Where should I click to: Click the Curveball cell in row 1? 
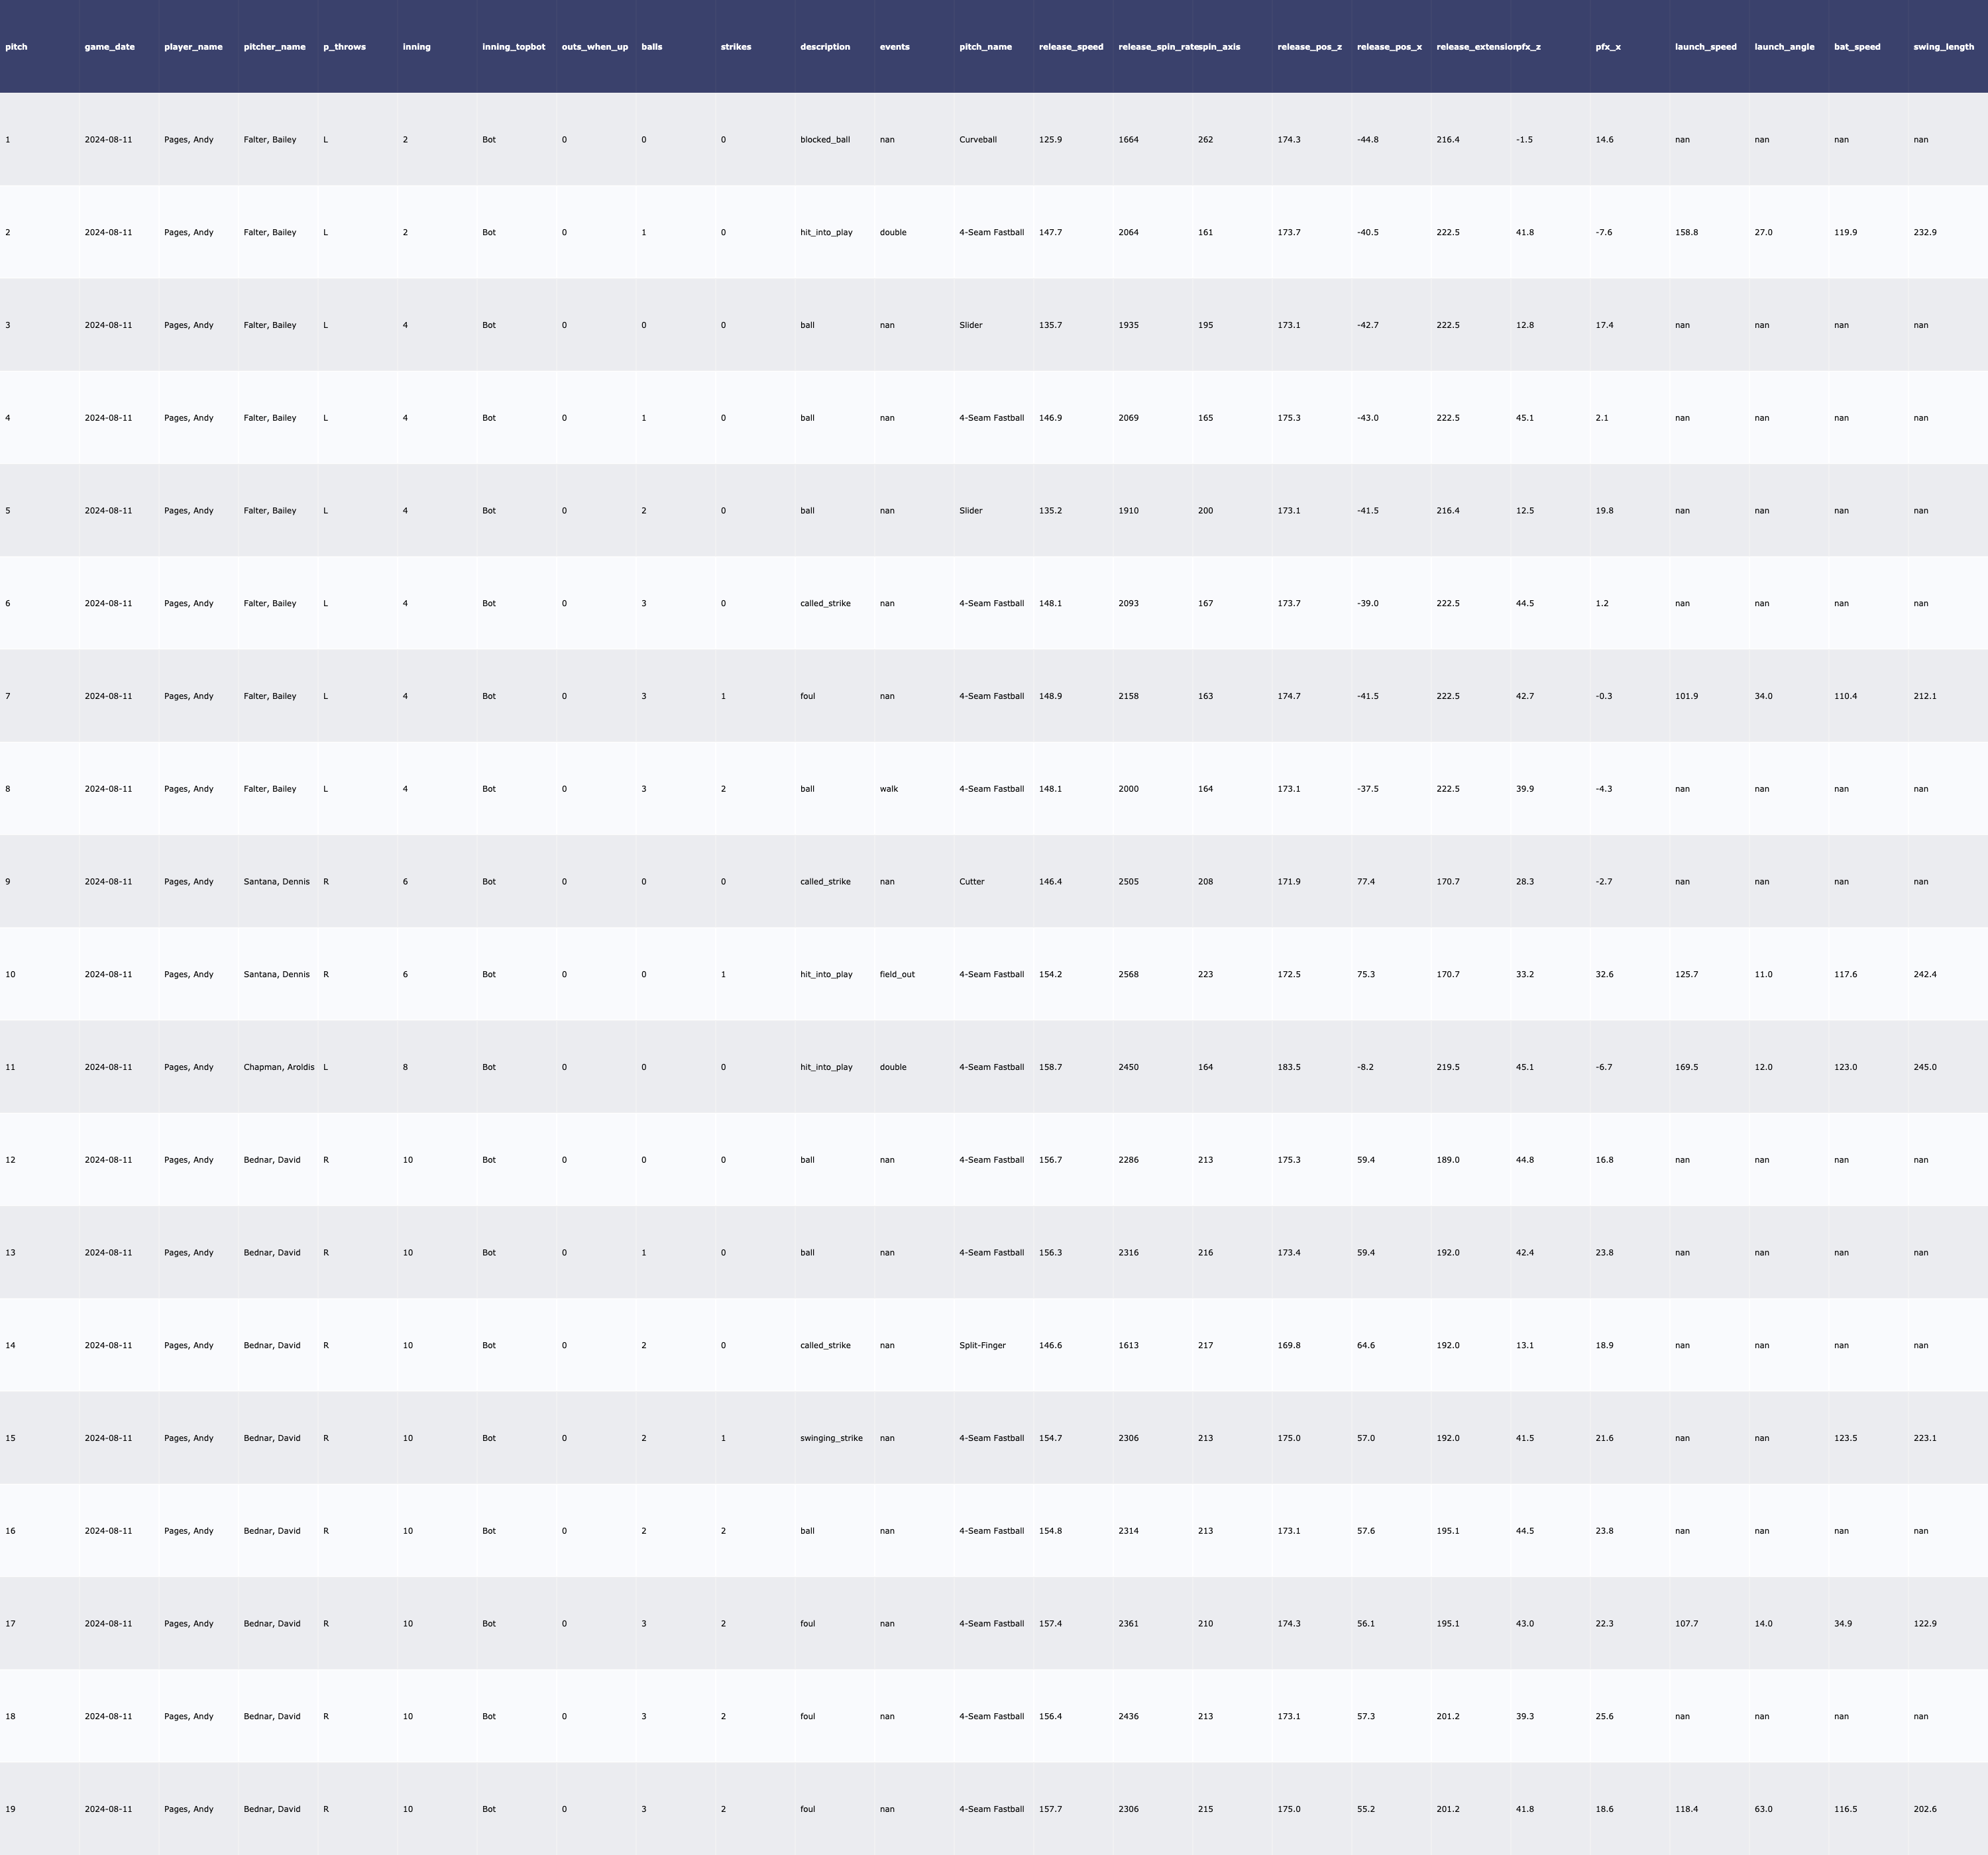pos(977,140)
